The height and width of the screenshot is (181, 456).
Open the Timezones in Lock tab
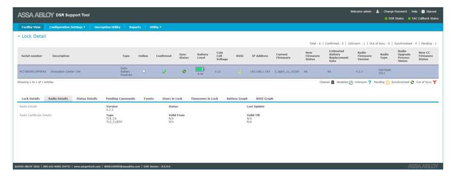pos(205,99)
